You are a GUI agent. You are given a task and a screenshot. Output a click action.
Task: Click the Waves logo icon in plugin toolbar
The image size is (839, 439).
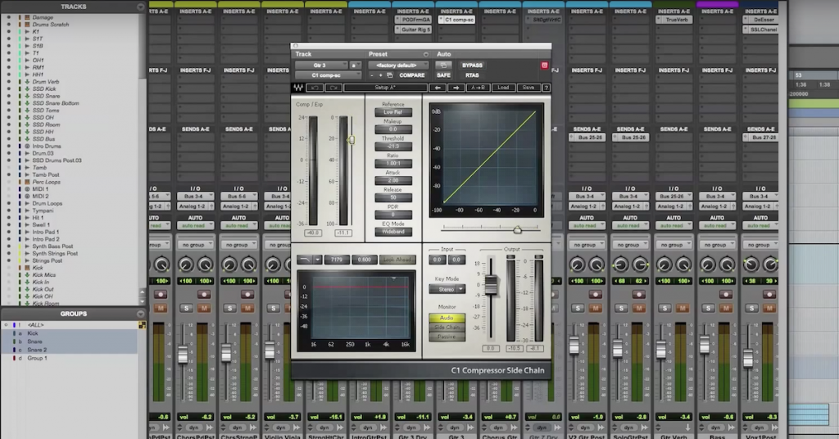(298, 88)
